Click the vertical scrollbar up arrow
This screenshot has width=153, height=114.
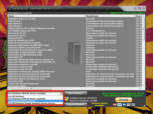click(x=144, y=16)
